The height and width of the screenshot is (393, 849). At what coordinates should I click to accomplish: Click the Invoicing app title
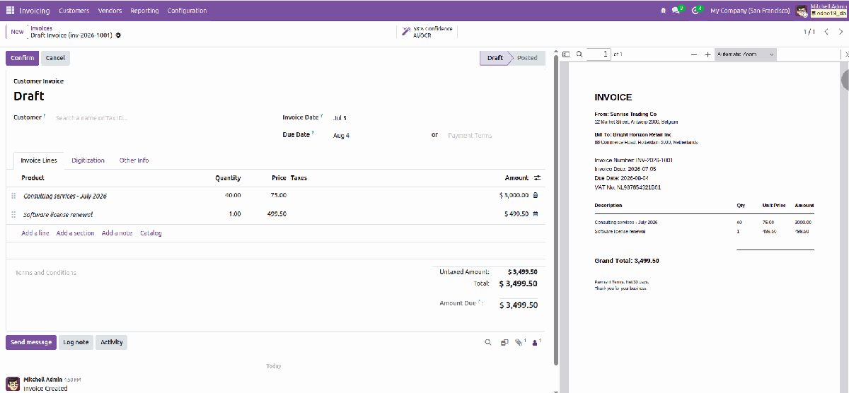35,11
